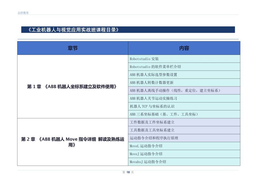The height and width of the screenshot is (185, 261).
Task: Click the page number 18 footer
Action: coord(128,172)
